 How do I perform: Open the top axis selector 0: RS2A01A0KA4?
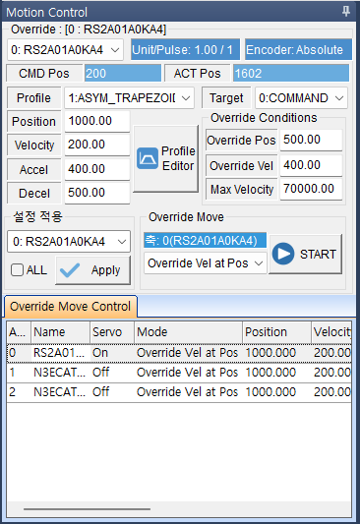(x=65, y=50)
